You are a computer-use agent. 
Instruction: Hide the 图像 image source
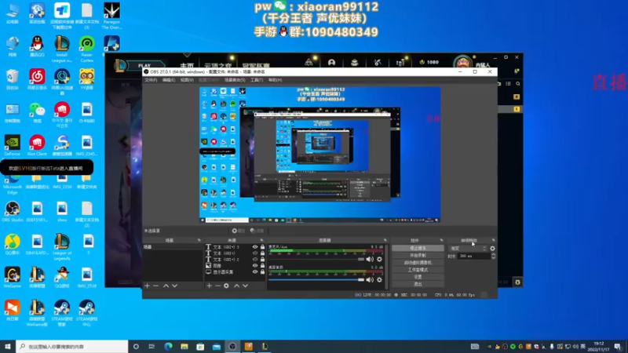point(254,265)
